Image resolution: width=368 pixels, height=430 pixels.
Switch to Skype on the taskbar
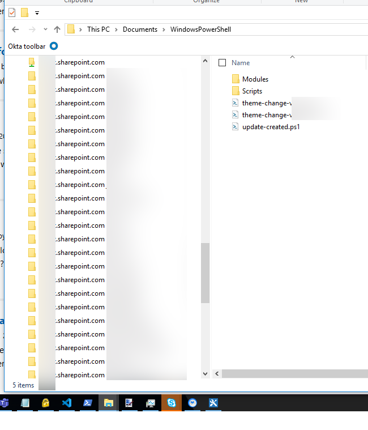pyautogui.click(x=172, y=403)
